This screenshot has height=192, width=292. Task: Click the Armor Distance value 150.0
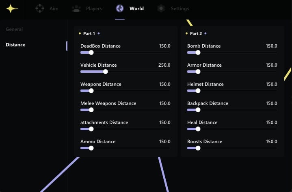point(271,65)
